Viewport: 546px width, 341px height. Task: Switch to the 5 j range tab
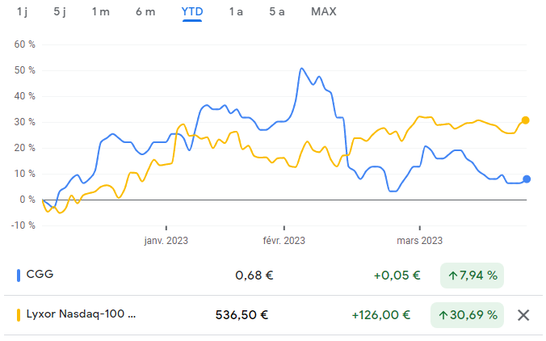tap(61, 11)
